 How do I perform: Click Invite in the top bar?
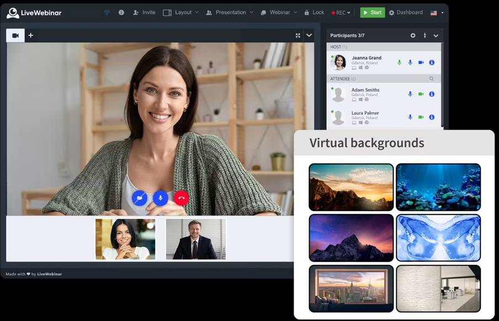[x=144, y=12]
